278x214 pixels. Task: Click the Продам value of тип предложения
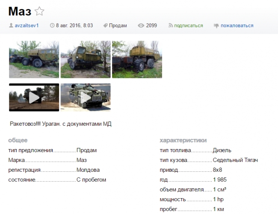(86, 150)
